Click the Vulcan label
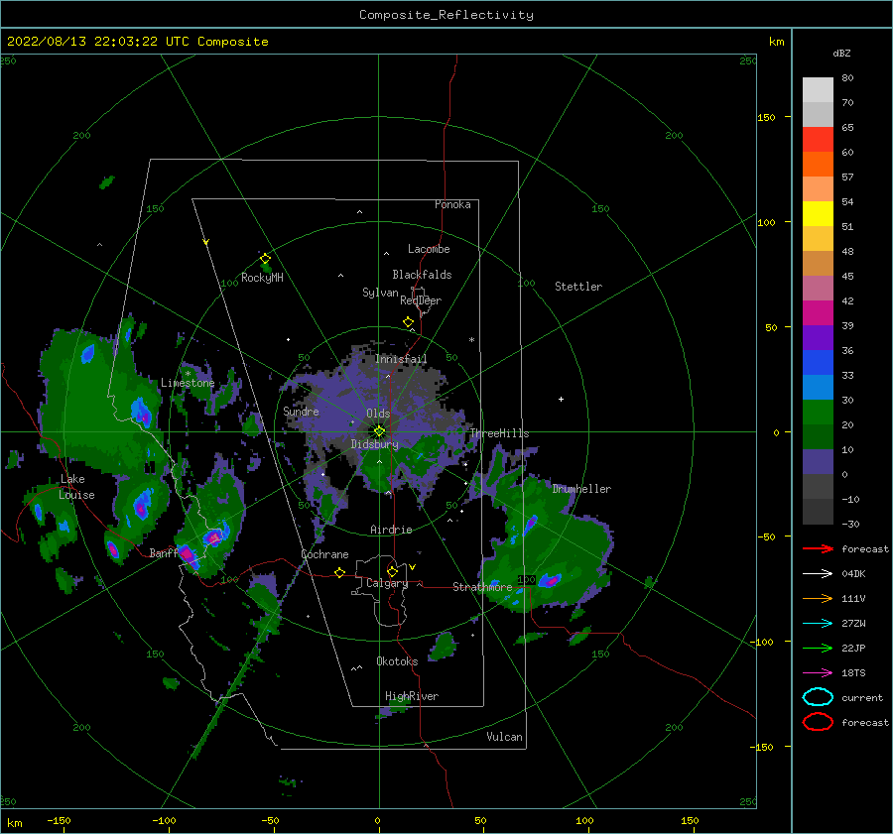This screenshot has width=893, height=834. [504, 737]
